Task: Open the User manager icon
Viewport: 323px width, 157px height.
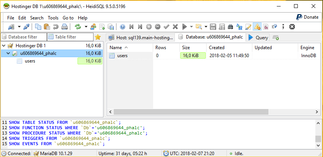Action: tap(93, 27)
